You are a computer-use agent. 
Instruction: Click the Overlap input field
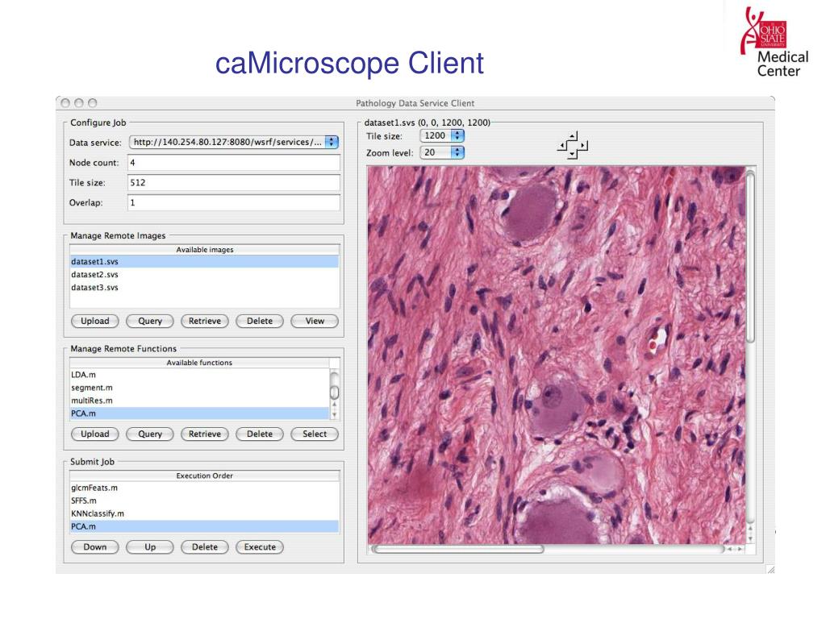pos(234,202)
